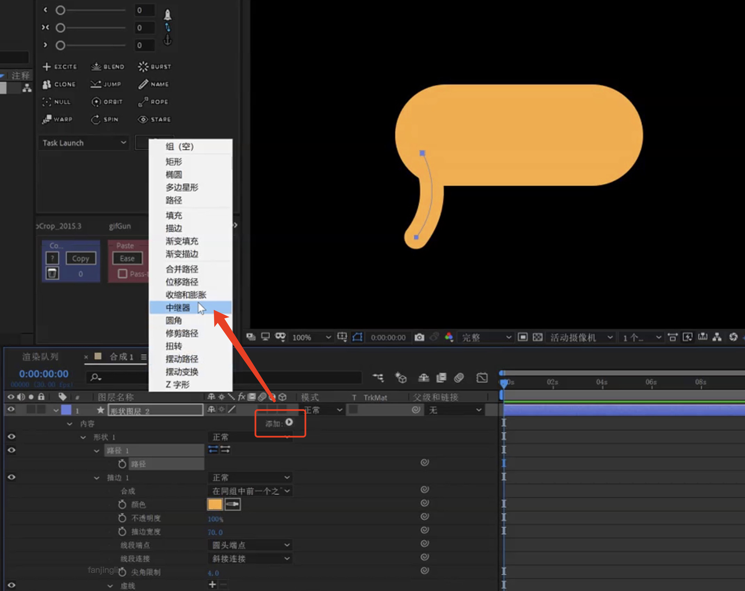Click the Ease paste button
745x591 pixels.
[x=127, y=259]
